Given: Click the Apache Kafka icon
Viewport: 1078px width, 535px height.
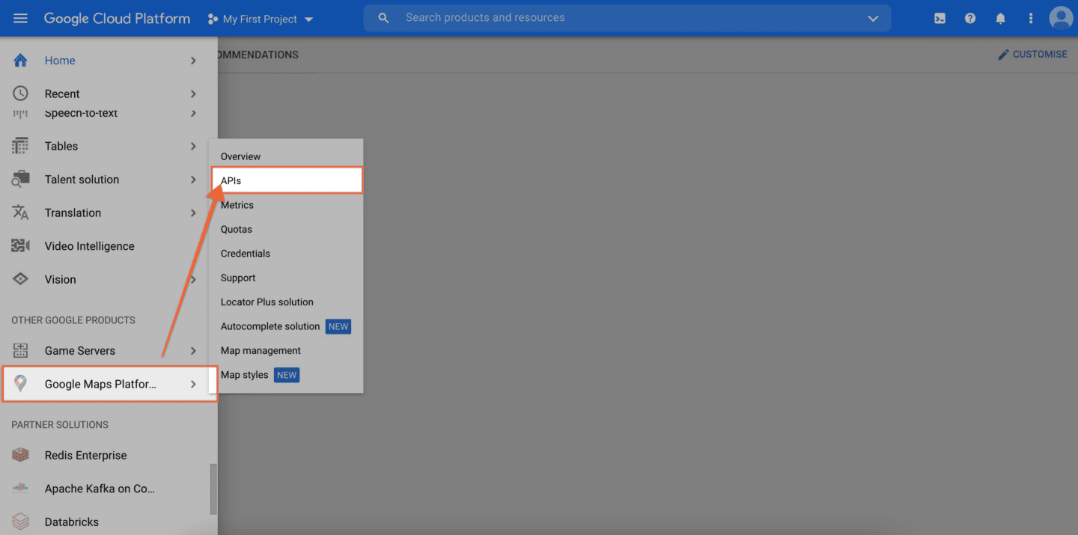Looking at the screenshot, I should point(20,489).
